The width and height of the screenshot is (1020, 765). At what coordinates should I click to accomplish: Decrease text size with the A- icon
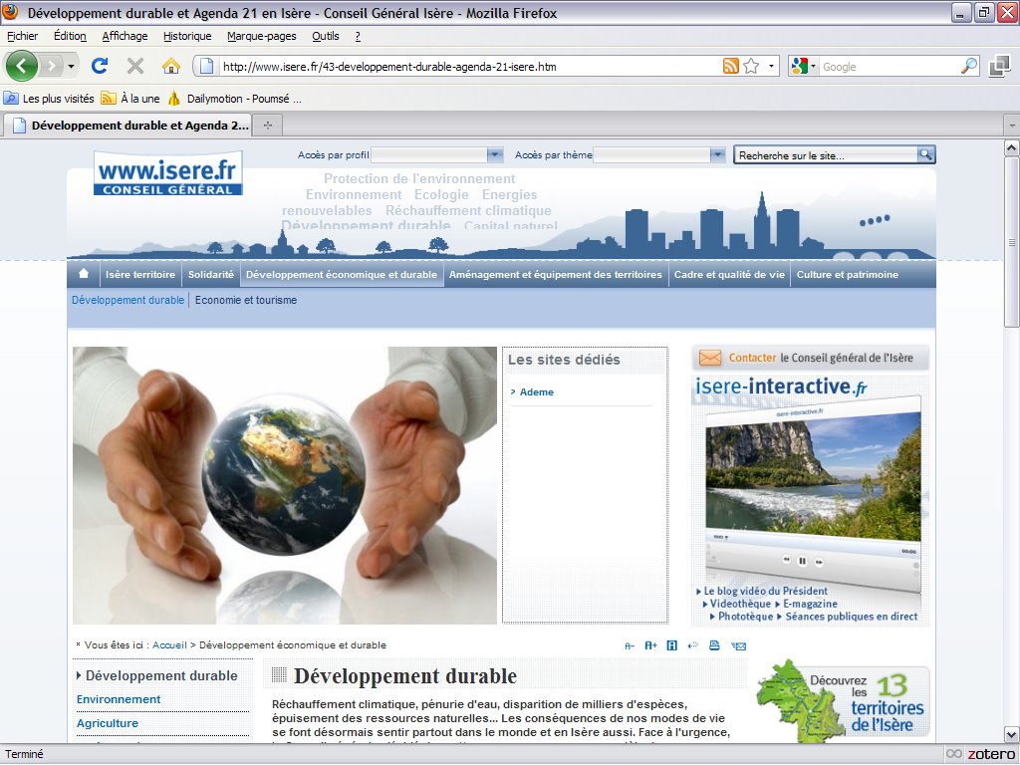tap(630, 645)
